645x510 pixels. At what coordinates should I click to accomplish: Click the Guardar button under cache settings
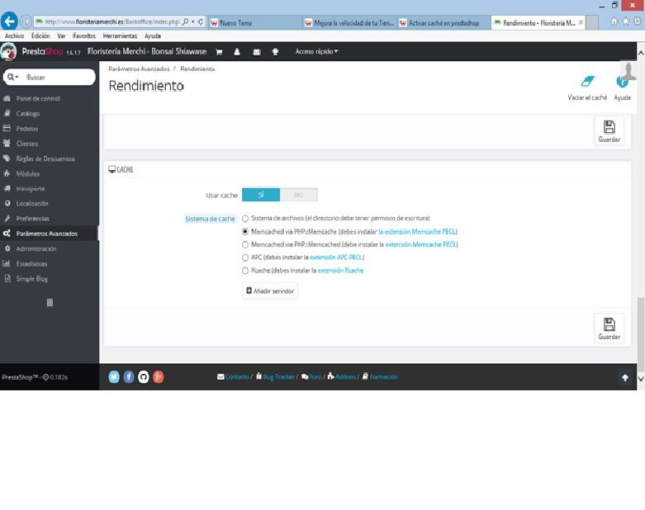[609, 328]
